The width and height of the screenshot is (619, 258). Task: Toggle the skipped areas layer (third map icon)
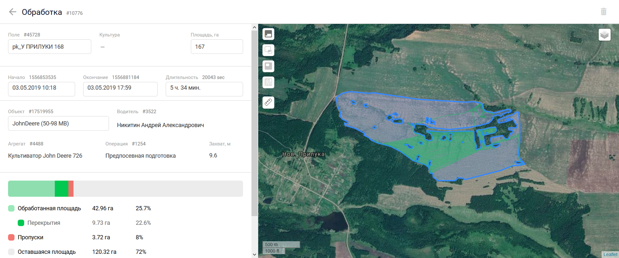[268, 66]
